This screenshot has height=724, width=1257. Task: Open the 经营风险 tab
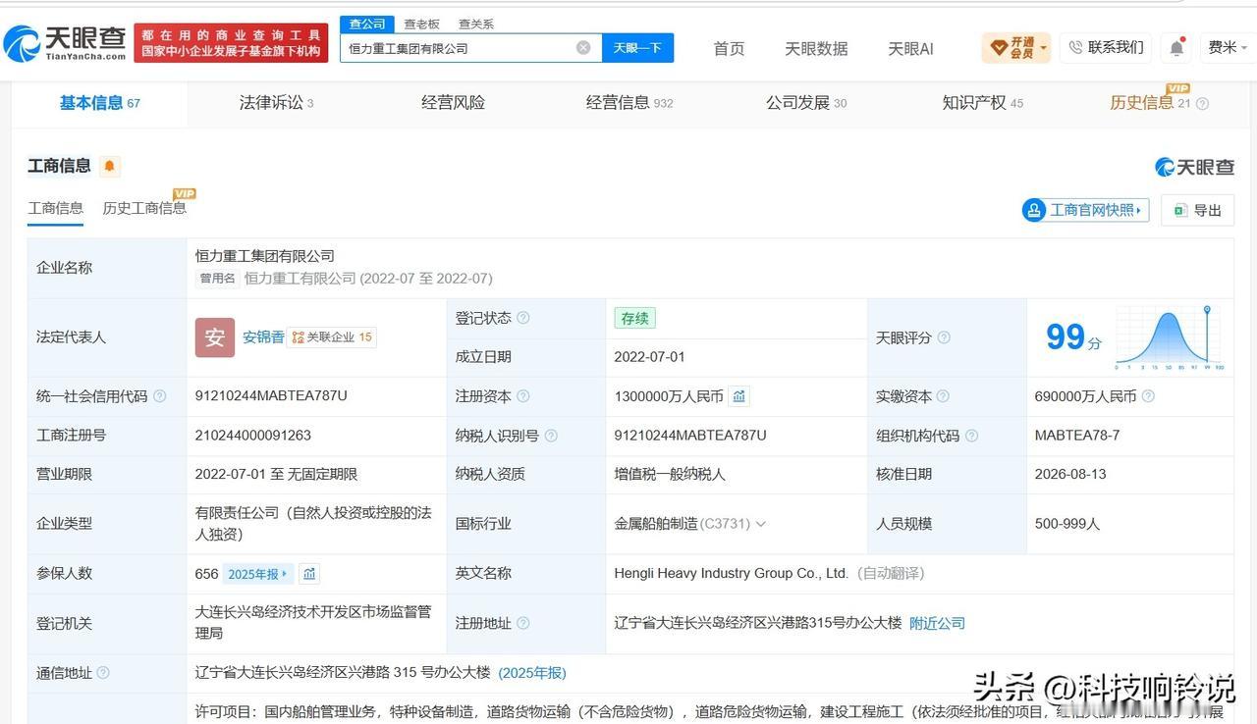pos(453,102)
